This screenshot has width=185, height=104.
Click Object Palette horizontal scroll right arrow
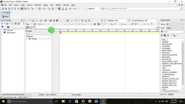point(180,91)
